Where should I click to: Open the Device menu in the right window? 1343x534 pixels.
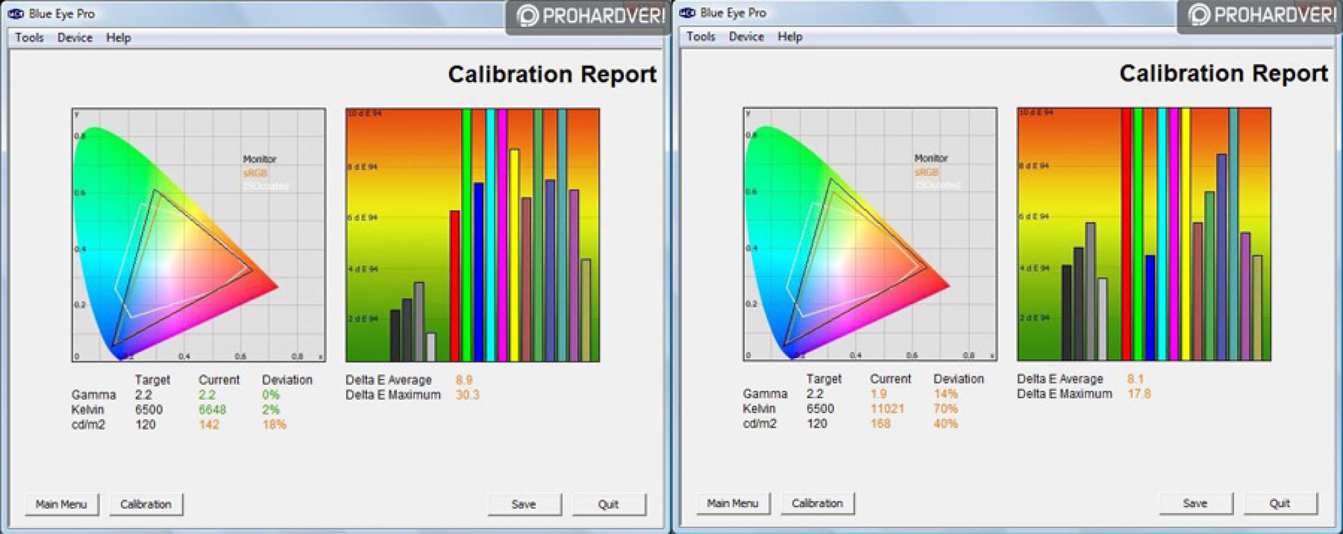746,37
